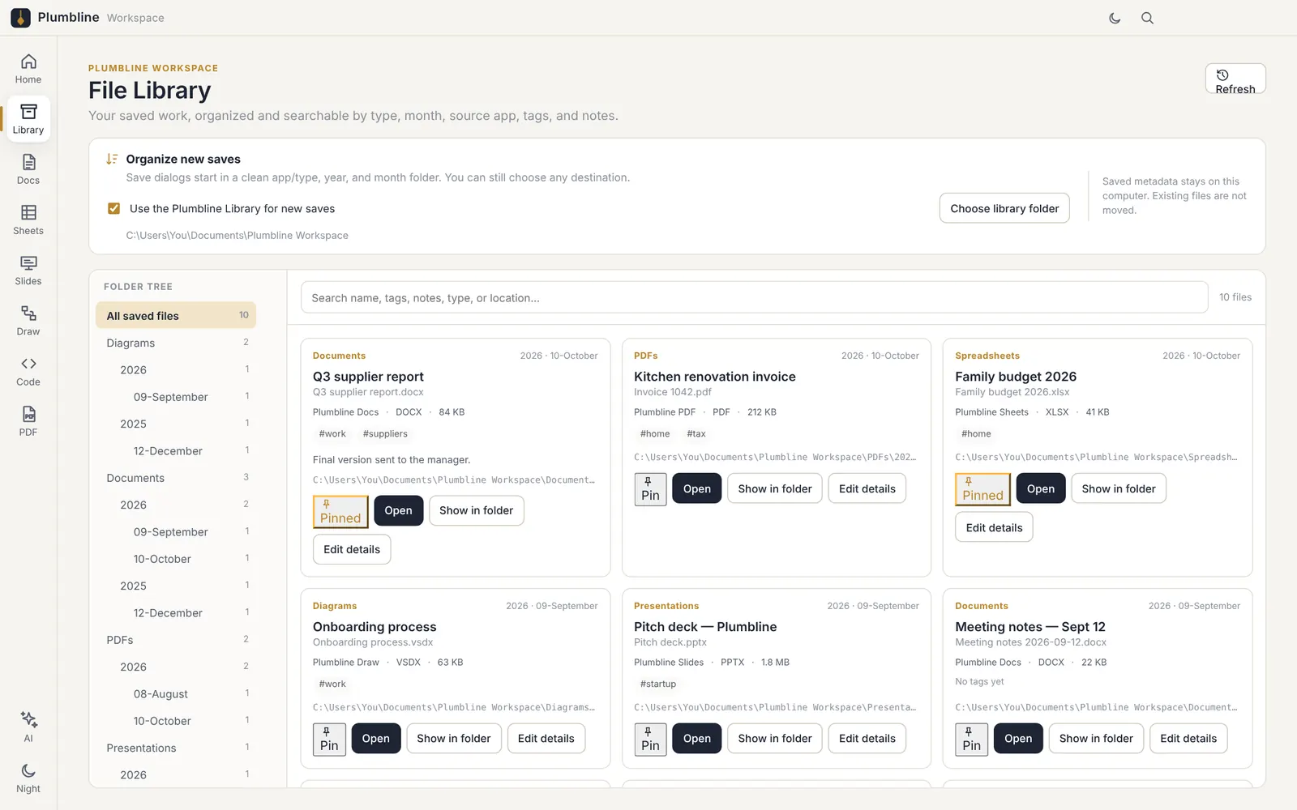This screenshot has height=810, width=1297.
Task: Show Kitchen renovation invoice in folder
Action: coord(775,489)
